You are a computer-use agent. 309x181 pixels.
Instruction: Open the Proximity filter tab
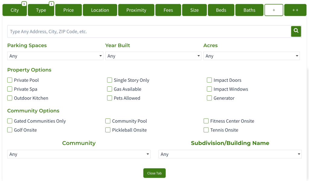(x=136, y=10)
